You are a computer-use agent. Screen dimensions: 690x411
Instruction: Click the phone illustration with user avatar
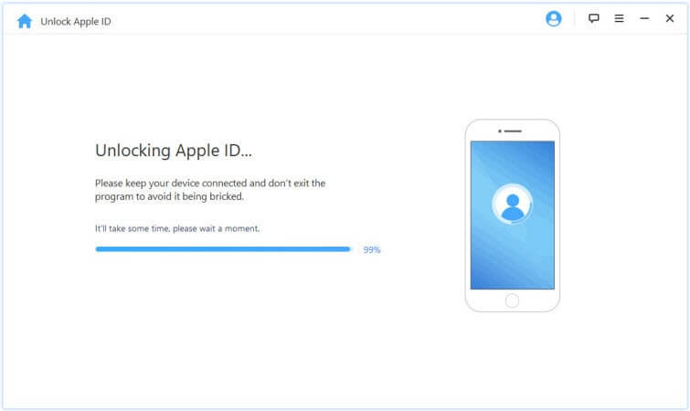click(512, 216)
